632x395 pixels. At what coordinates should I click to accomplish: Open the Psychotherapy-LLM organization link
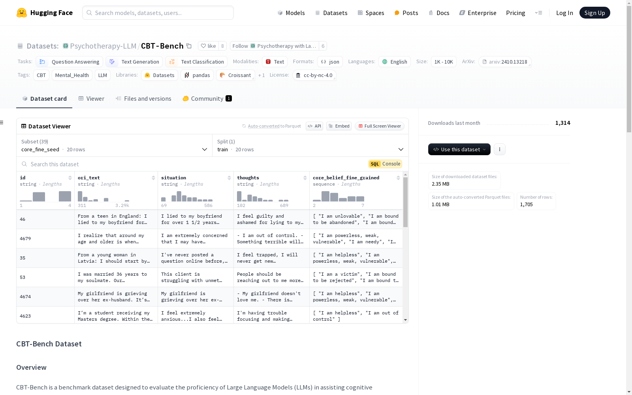pos(103,46)
